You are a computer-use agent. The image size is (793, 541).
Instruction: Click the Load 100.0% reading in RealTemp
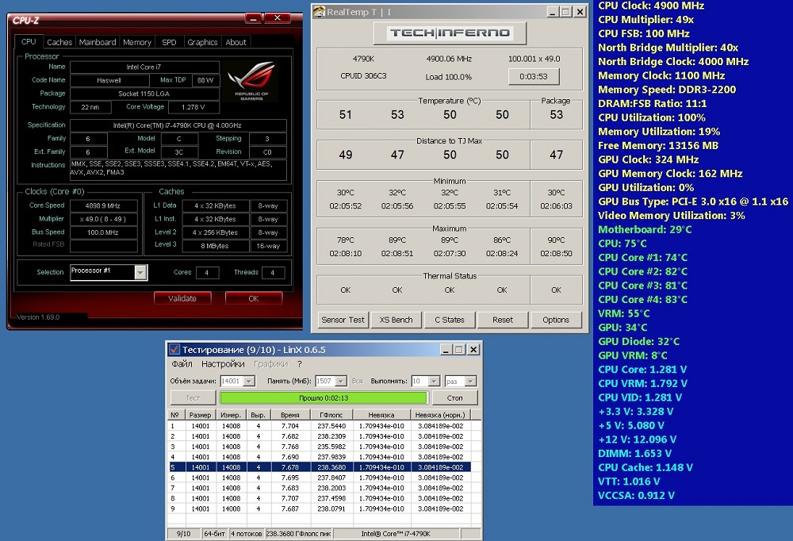click(x=449, y=77)
